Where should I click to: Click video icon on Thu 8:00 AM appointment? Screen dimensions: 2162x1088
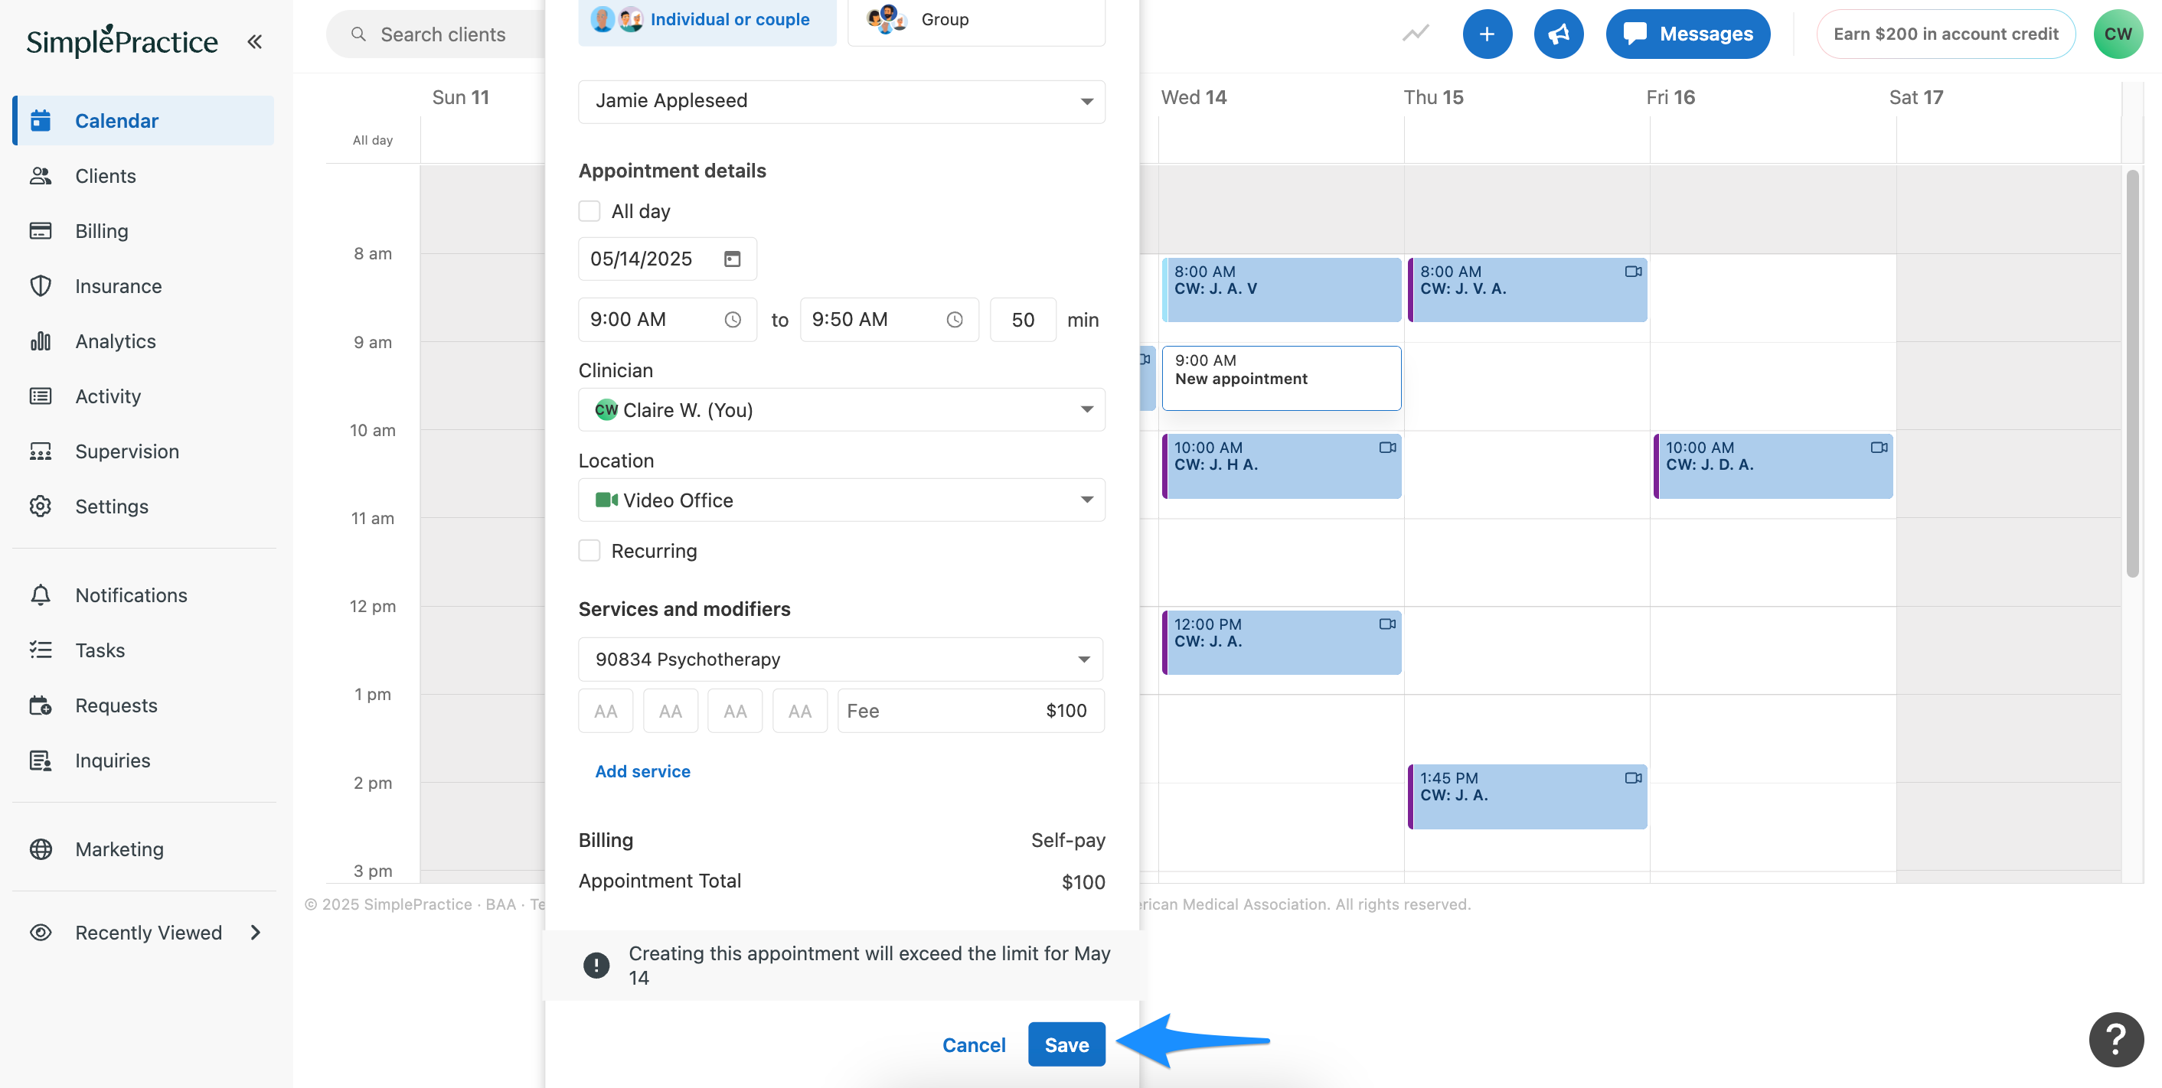(1632, 271)
